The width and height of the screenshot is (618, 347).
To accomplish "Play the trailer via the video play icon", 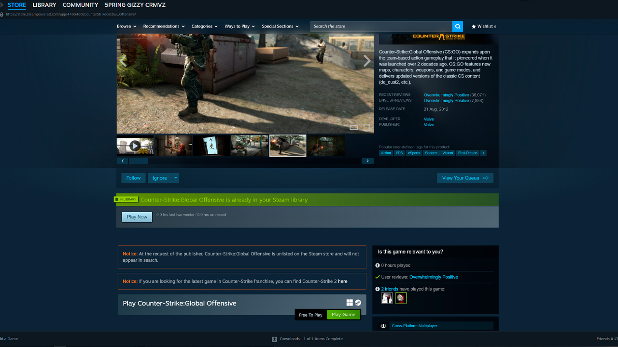I will pos(135,146).
